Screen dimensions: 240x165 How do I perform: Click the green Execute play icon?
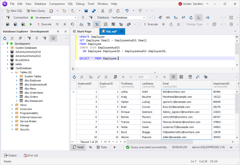coord(31,24)
